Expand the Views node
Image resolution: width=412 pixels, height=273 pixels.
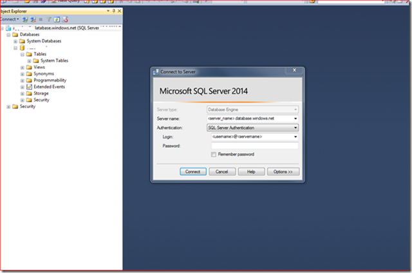click(23, 67)
